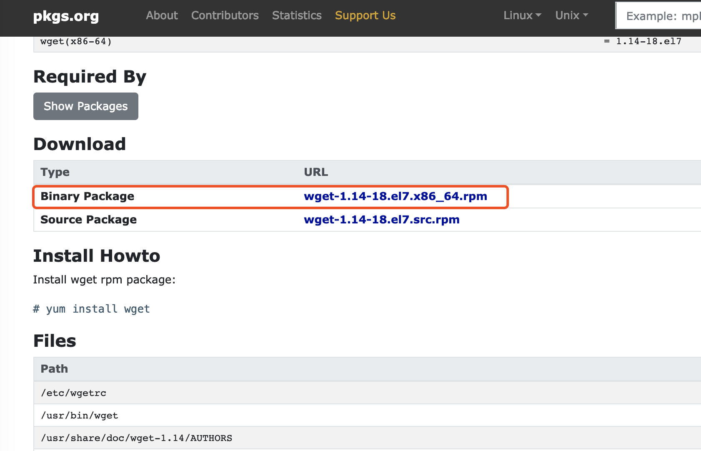Click the URL column header
This screenshot has height=451, width=701.
(x=316, y=172)
